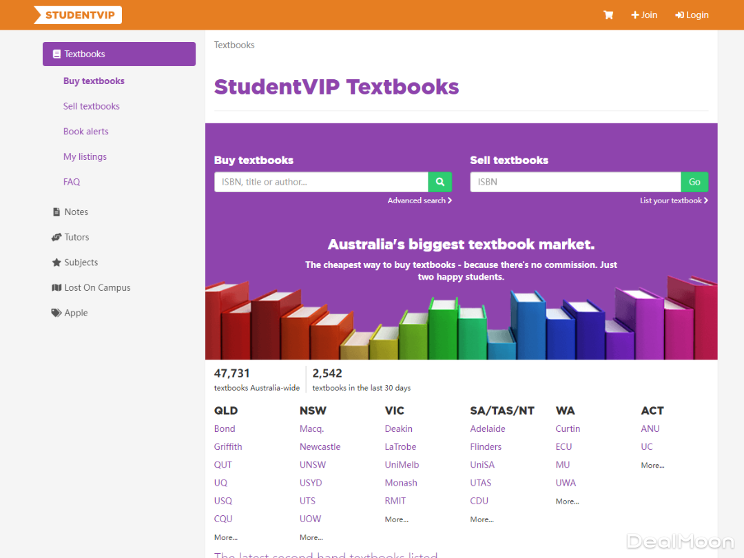Open Tutors in the sidebar
This screenshot has width=744, height=558.
(76, 237)
